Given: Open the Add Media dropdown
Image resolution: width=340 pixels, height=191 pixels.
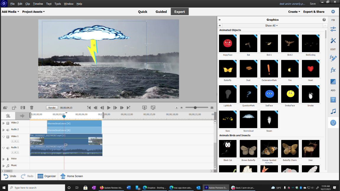Looking at the screenshot, I should (x=10, y=12).
